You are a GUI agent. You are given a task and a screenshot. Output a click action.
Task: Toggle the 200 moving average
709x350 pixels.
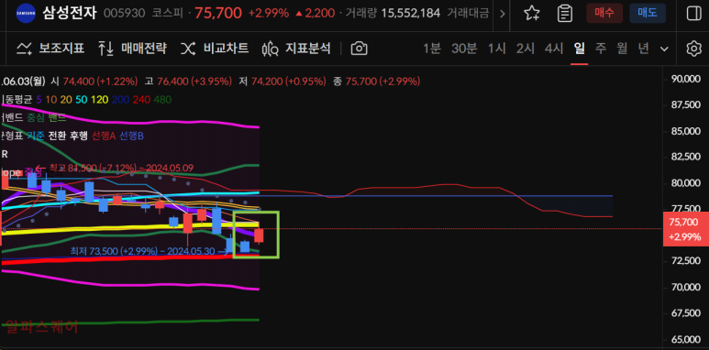pyautogui.click(x=120, y=99)
